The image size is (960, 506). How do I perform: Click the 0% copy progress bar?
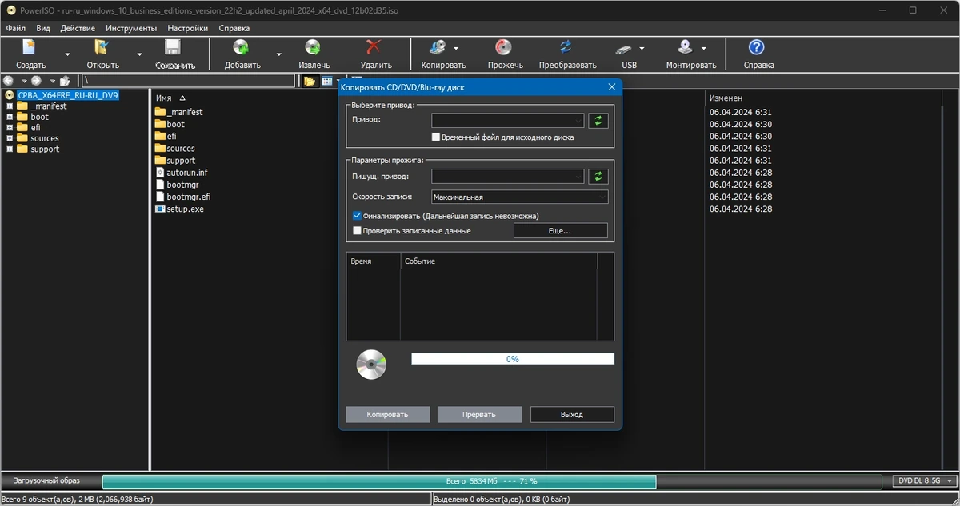click(x=513, y=359)
